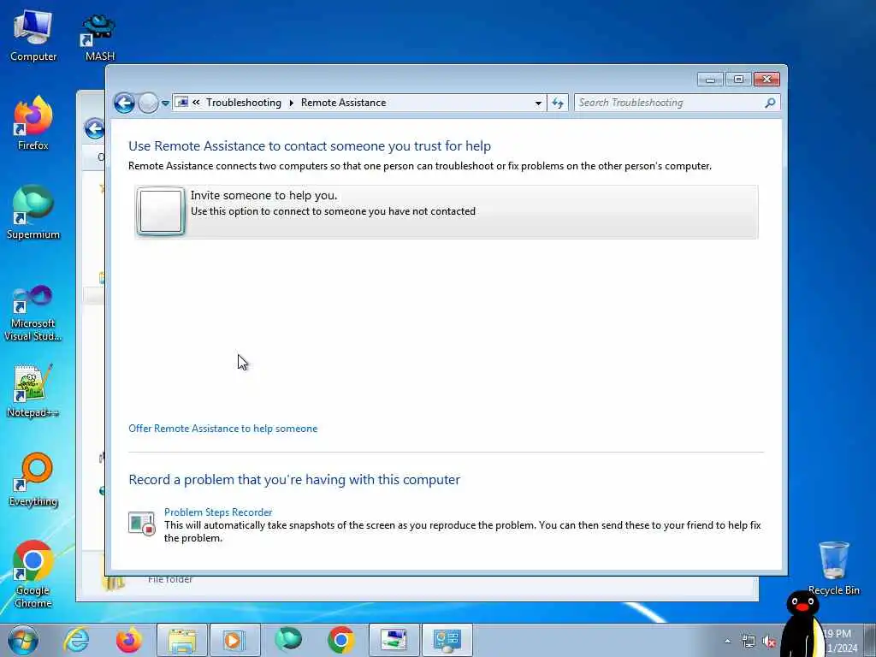876x657 pixels.
Task: Open Chrome from the taskbar
Action: pyautogui.click(x=340, y=640)
